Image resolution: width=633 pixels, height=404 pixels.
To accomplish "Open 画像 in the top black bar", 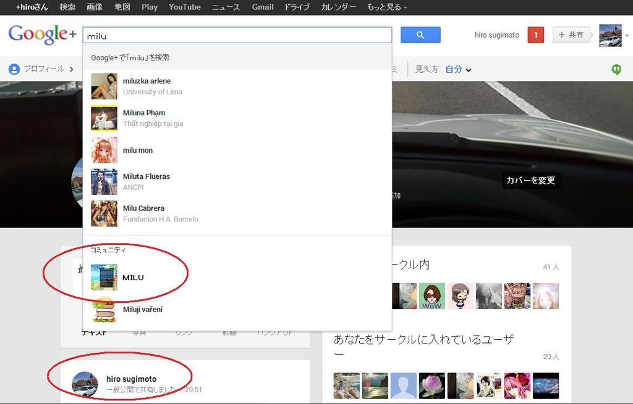I will click(x=95, y=7).
